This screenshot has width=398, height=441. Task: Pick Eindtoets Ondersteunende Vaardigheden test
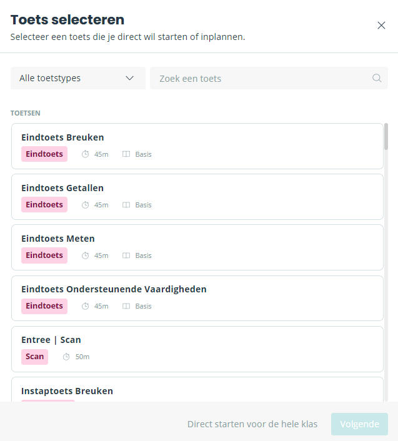click(x=197, y=298)
